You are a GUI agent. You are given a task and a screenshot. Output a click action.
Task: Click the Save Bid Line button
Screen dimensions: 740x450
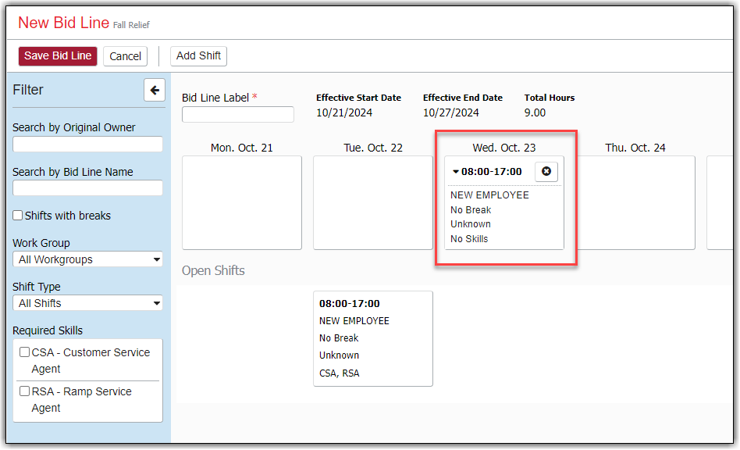58,56
